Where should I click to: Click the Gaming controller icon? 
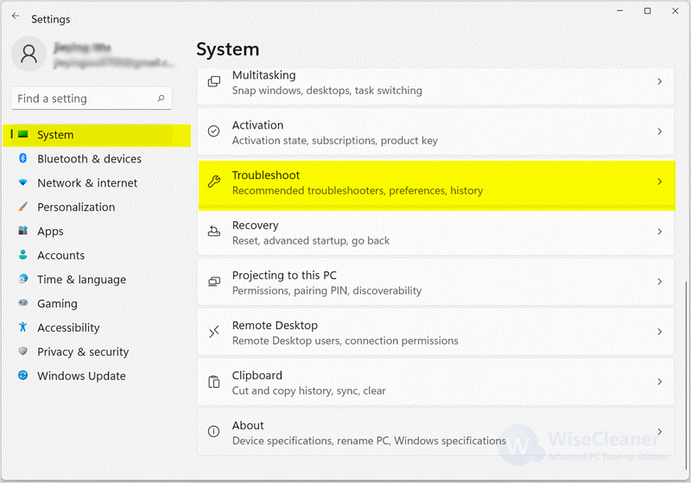point(23,302)
